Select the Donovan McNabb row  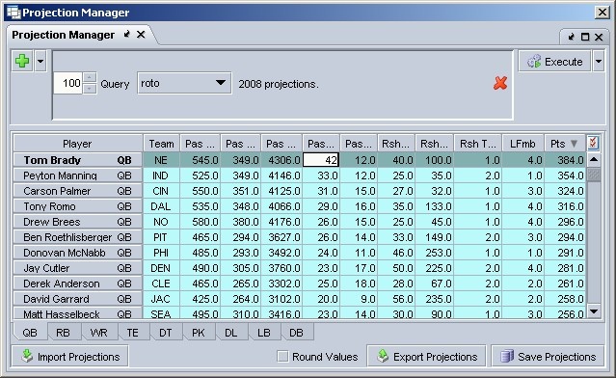click(300, 253)
